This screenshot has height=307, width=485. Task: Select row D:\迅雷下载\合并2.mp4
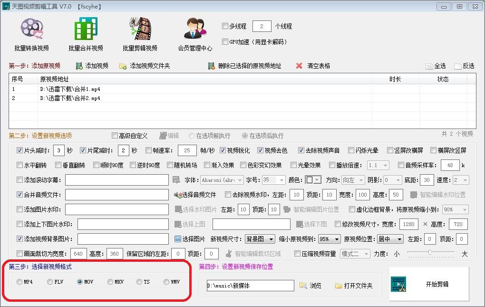click(x=242, y=98)
